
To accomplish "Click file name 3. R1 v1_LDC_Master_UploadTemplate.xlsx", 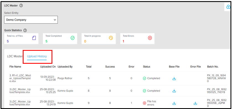I will 20,78.
